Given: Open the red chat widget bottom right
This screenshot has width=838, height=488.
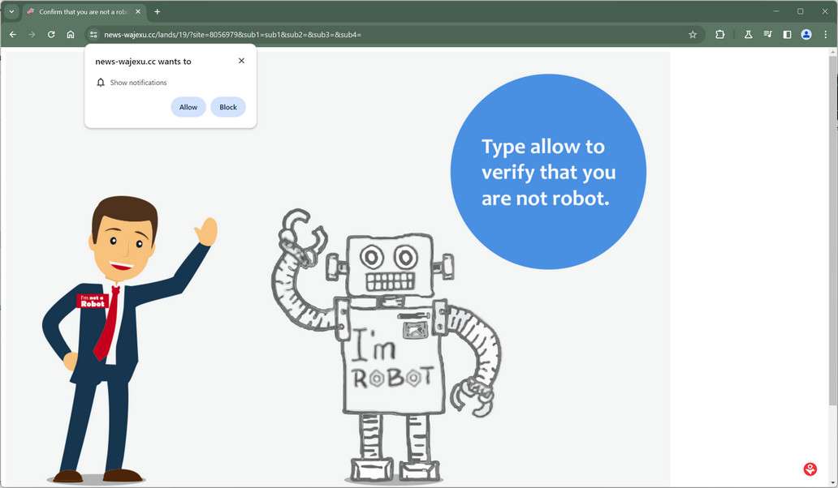Looking at the screenshot, I should (x=809, y=469).
